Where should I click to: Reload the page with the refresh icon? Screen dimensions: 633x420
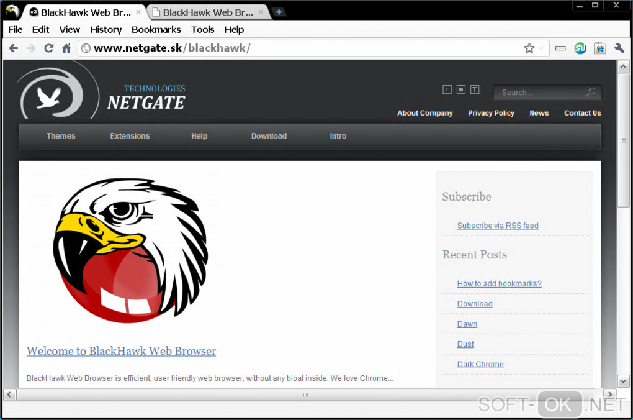(x=49, y=48)
